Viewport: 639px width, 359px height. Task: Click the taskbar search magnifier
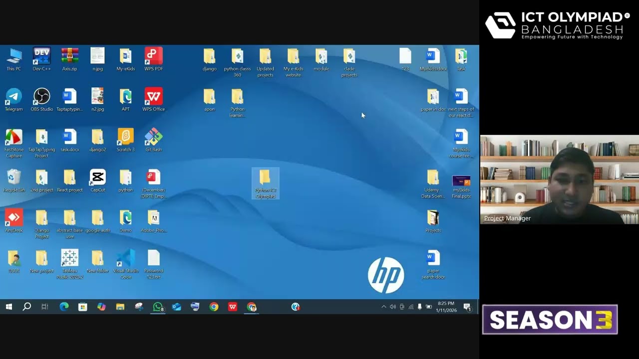pyautogui.click(x=27, y=307)
